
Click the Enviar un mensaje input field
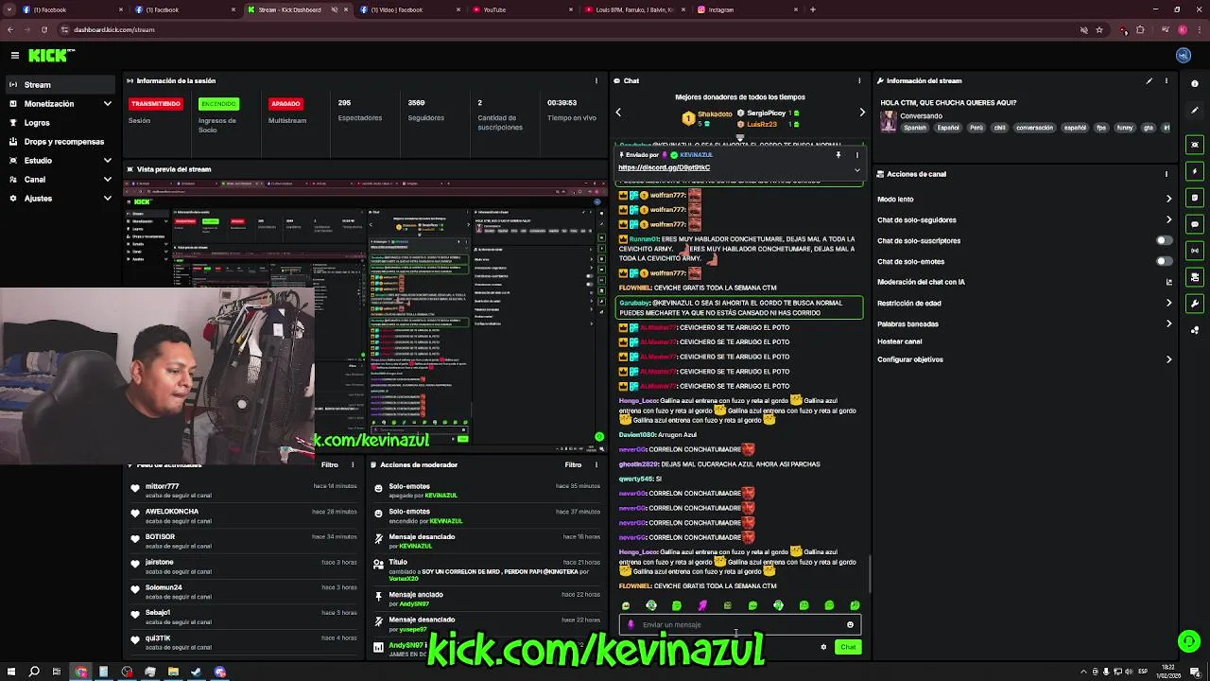[739, 624]
